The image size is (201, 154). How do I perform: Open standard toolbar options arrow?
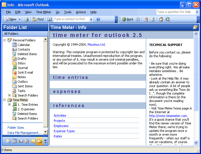pos(116,19)
